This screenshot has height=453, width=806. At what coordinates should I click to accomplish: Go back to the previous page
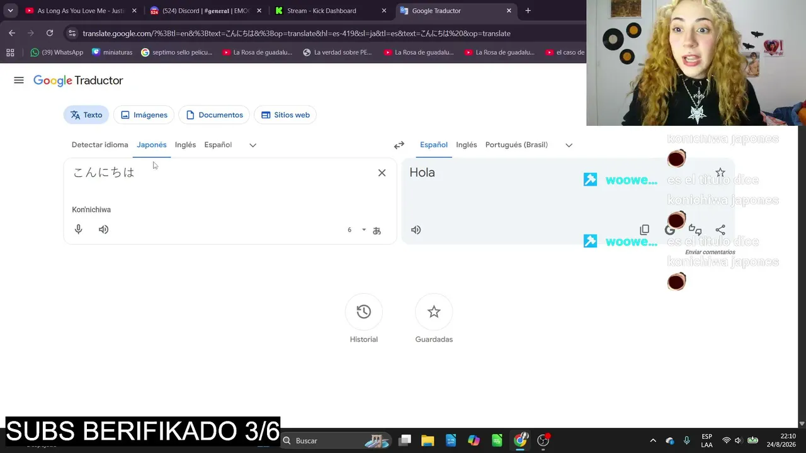(12, 33)
